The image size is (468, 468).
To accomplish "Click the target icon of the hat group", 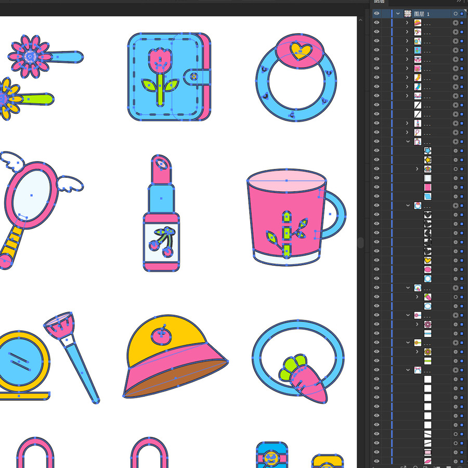I will tap(456, 23).
